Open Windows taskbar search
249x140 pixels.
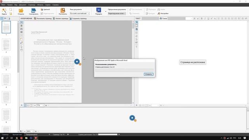point(7,138)
